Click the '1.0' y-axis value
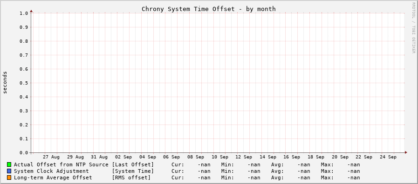The width and height of the screenshot is (418, 184). (x=23, y=13)
